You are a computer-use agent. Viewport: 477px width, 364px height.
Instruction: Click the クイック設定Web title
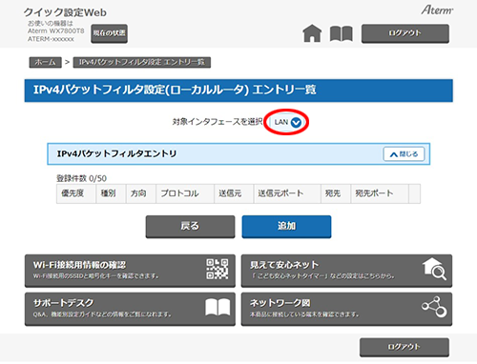pyautogui.click(x=65, y=12)
